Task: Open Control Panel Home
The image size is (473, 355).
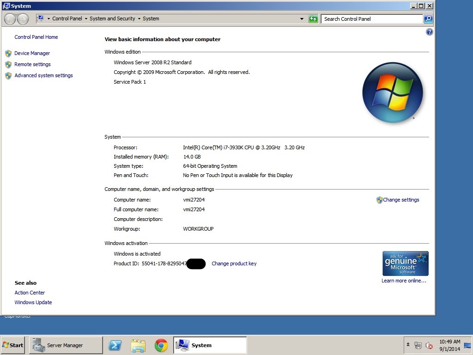Action: 36,37
